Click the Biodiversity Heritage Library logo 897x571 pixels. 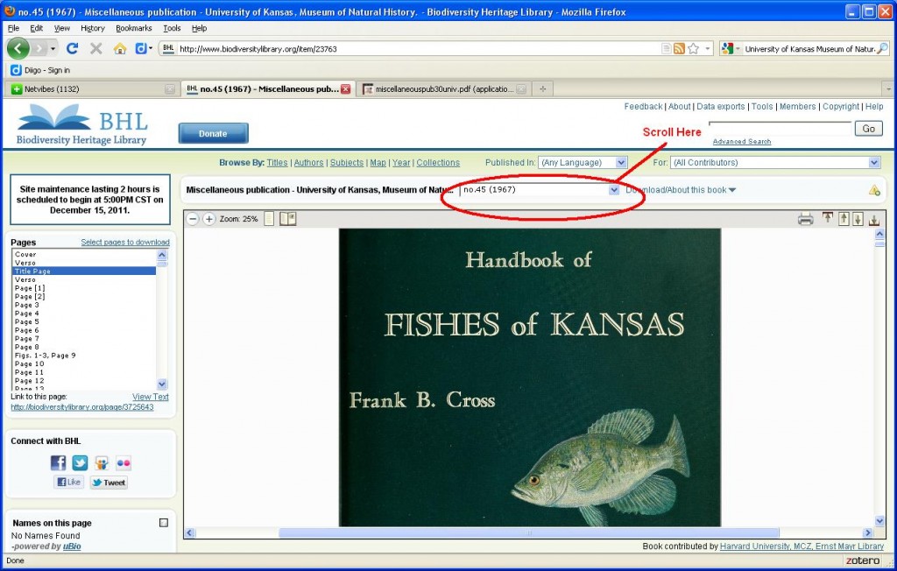(x=81, y=124)
